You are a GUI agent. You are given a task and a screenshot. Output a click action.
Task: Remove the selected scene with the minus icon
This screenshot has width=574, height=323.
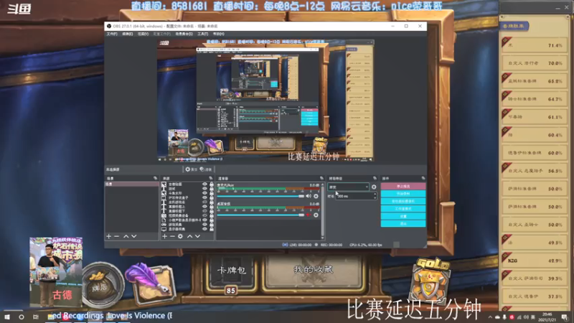[x=117, y=237]
